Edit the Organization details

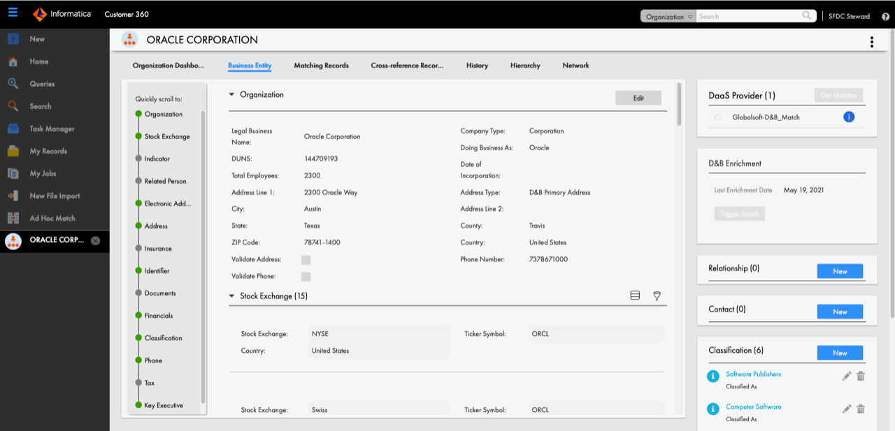click(638, 98)
